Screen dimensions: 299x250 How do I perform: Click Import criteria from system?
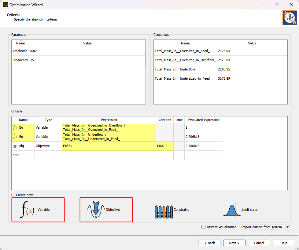pyautogui.click(x=261, y=227)
